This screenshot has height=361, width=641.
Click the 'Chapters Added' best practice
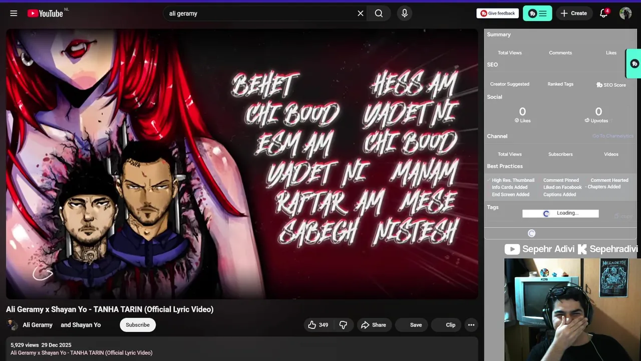click(604, 187)
